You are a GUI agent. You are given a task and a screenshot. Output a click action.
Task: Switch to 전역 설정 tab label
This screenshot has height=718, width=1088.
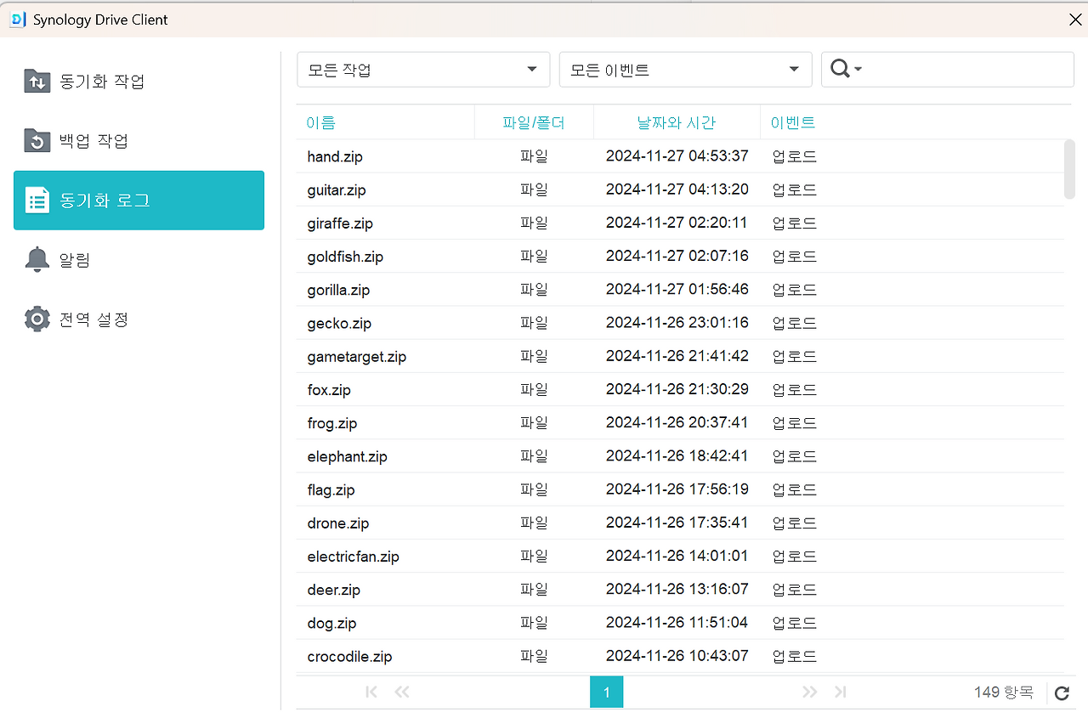(93, 319)
